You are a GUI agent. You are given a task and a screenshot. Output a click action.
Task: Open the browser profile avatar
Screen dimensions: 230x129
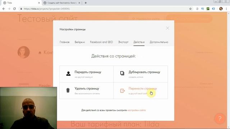pyautogui.click(x=221, y=9)
